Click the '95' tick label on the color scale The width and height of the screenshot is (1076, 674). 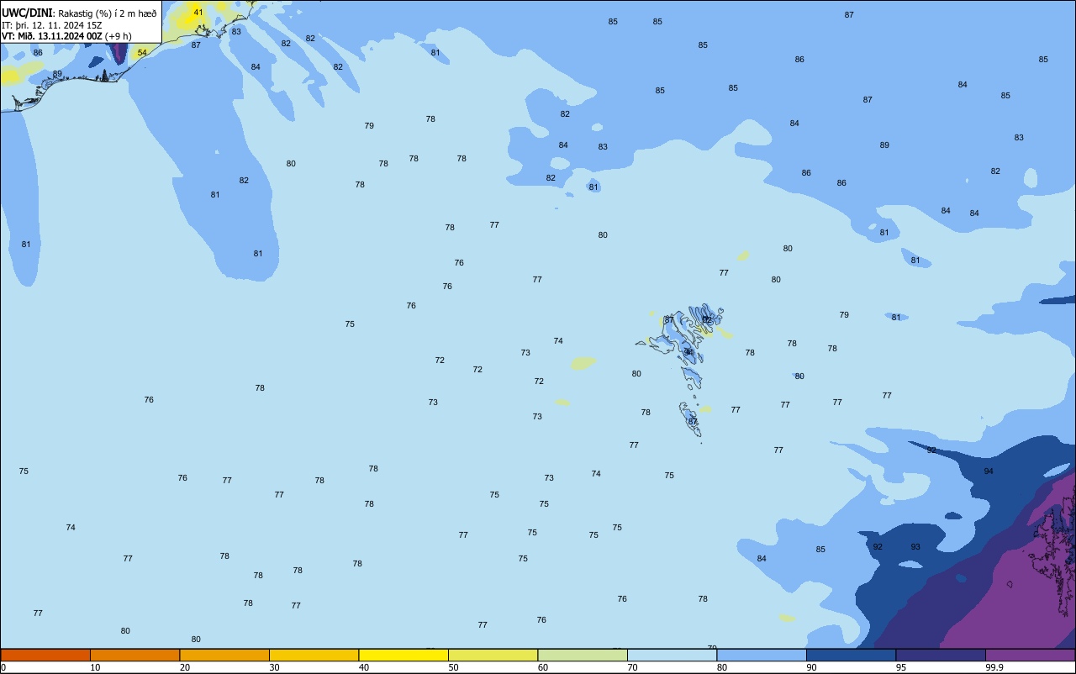pyautogui.click(x=901, y=667)
